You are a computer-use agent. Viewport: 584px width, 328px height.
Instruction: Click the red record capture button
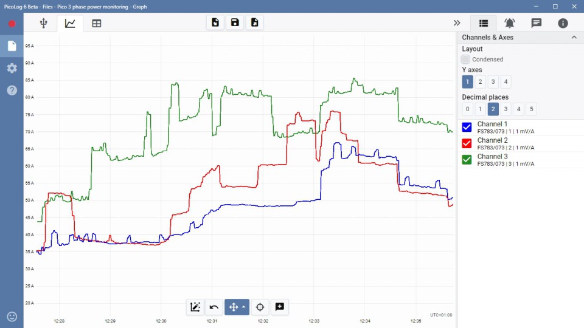tap(12, 24)
